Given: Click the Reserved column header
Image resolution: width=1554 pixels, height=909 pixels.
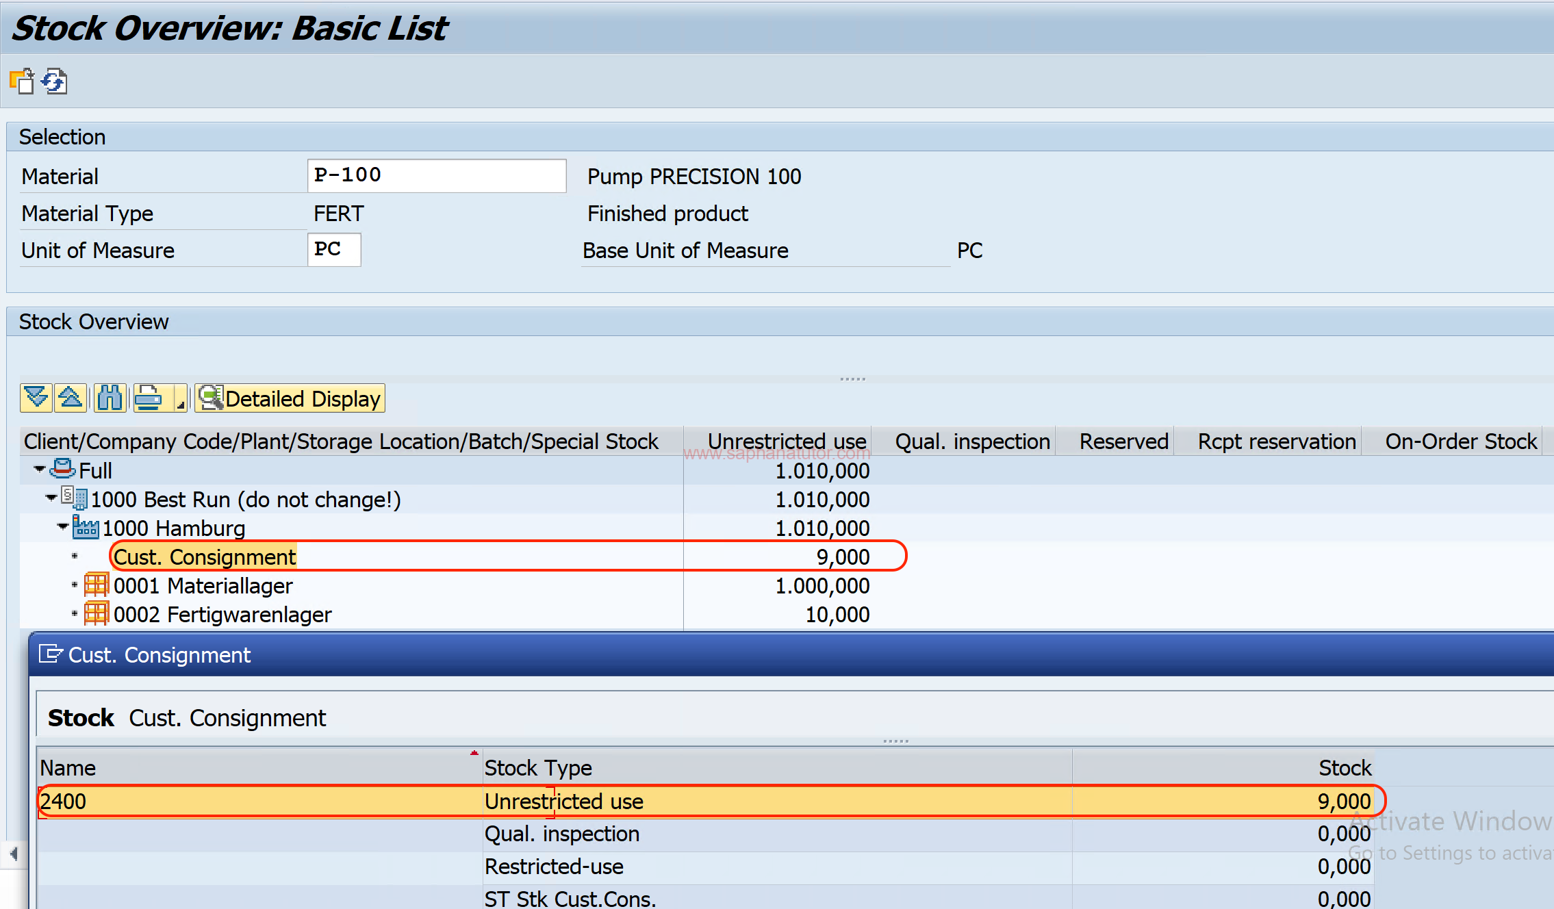Looking at the screenshot, I should tap(1115, 441).
